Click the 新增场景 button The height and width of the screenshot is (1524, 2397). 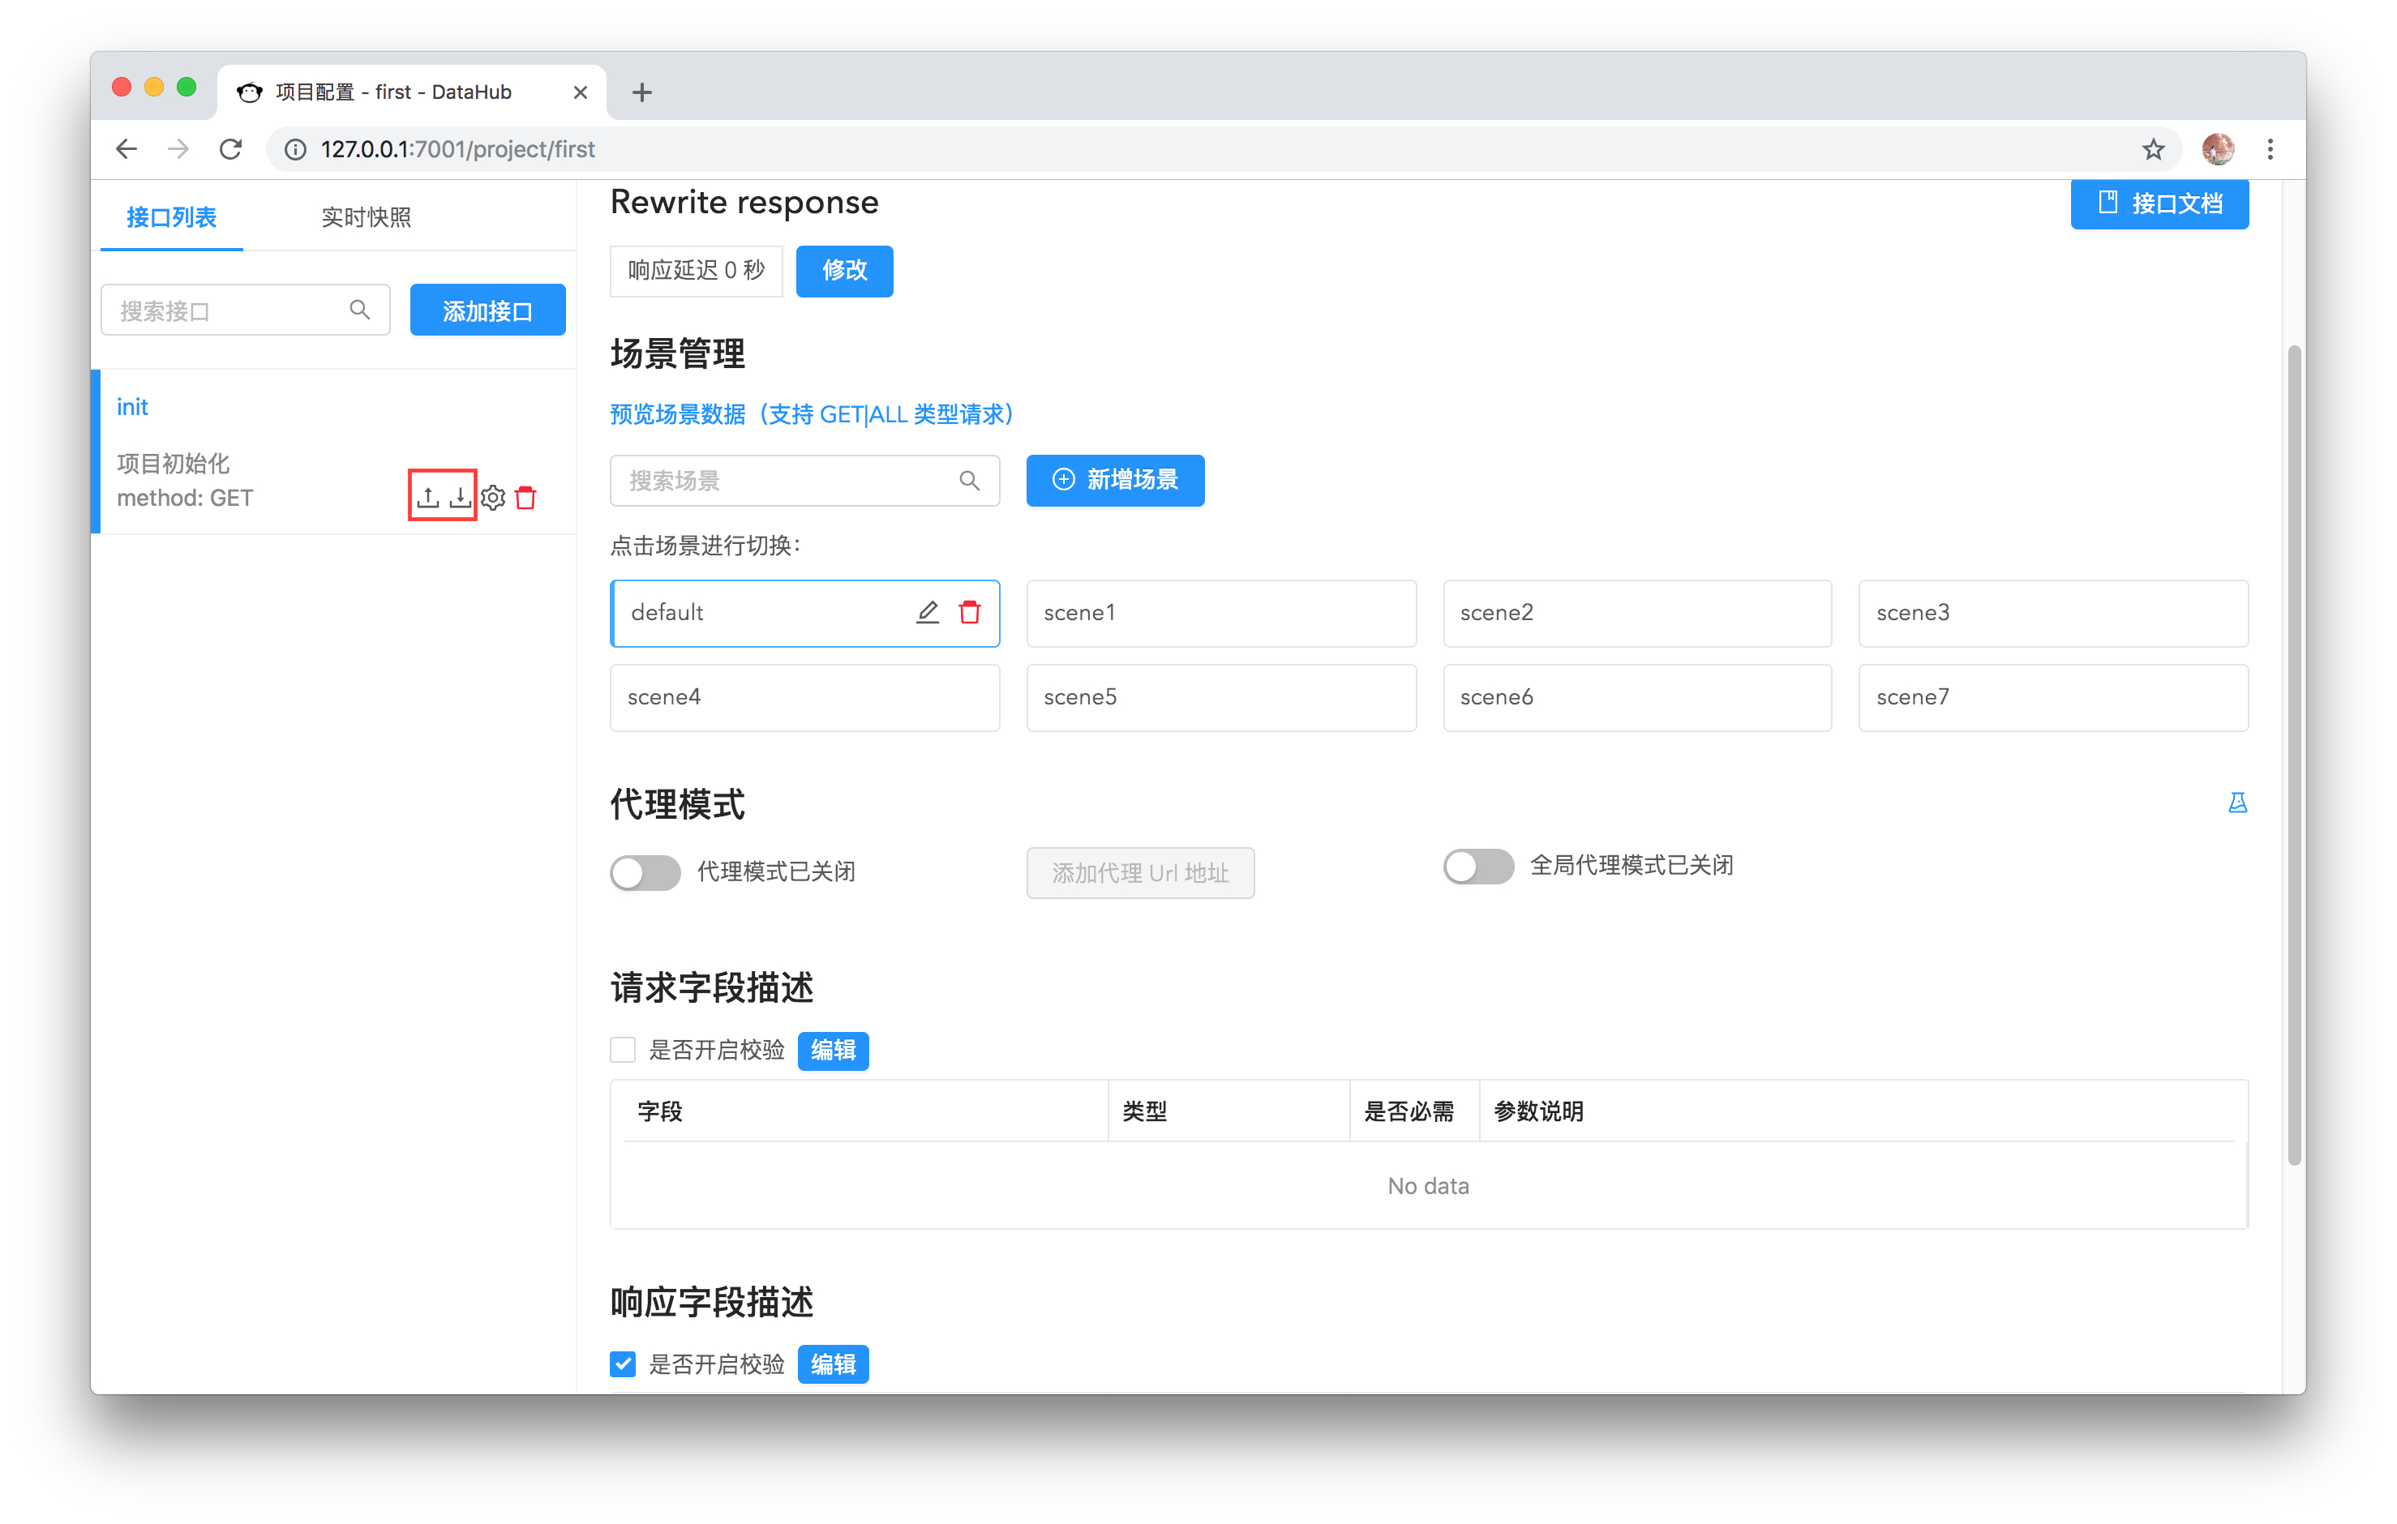point(1115,481)
